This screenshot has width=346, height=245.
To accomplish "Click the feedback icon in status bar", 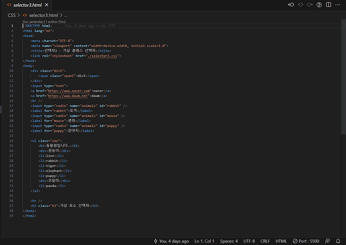I will (x=327, y=241).
